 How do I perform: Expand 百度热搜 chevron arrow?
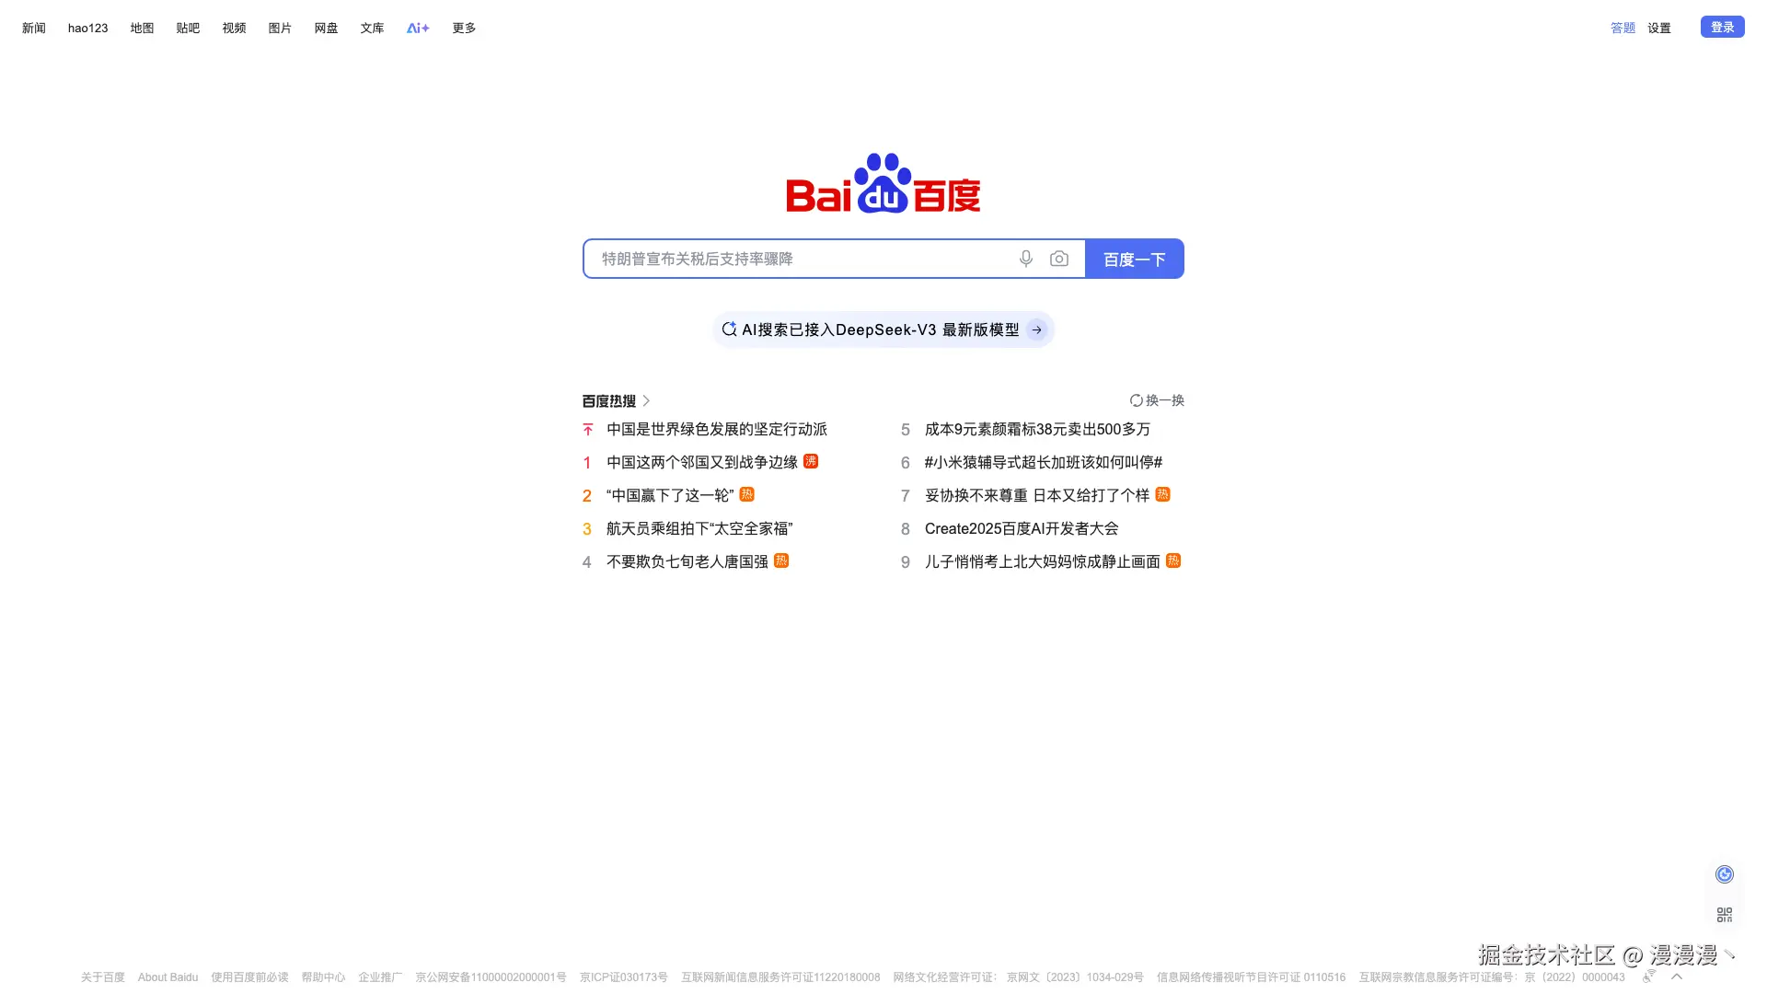tap(646, 401)
